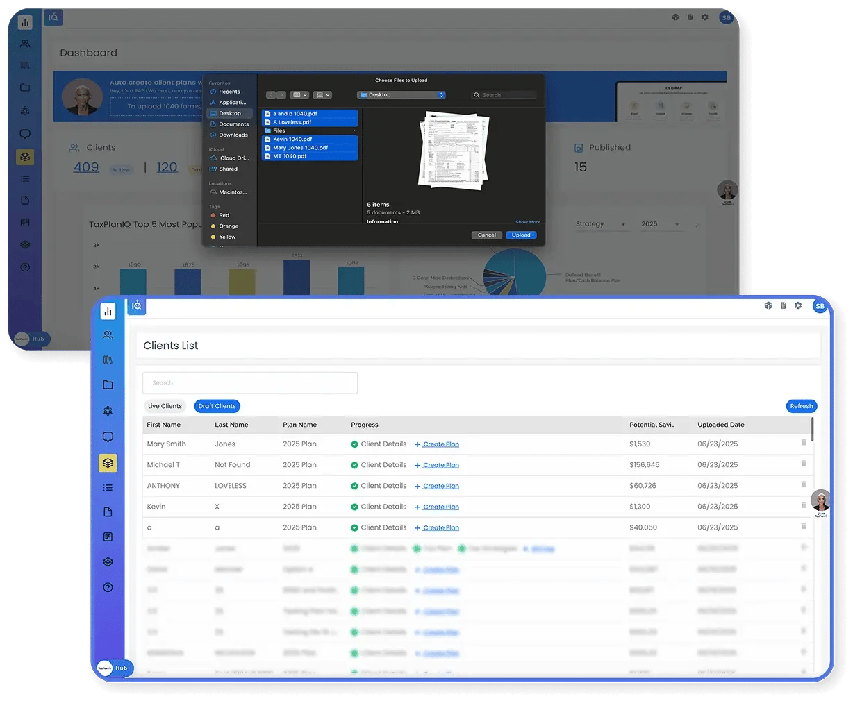Select Documents in file dialog sidebar

tap(233, 124)
